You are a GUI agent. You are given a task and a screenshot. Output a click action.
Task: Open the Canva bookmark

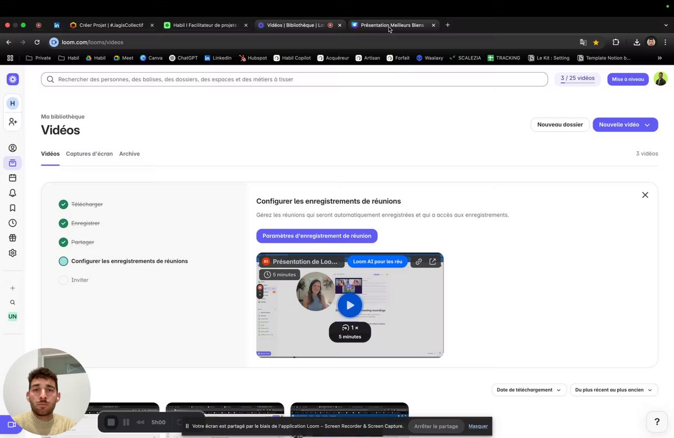click(151, 58)
